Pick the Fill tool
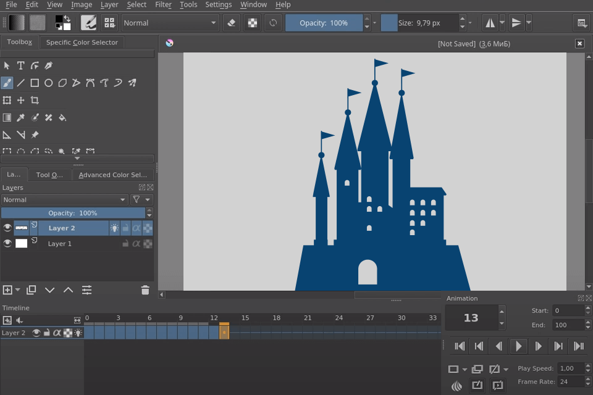593x395 pixels. pos(62,117)
